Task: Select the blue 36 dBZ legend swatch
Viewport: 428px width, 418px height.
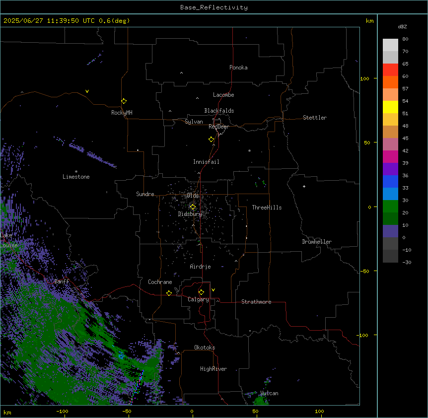Action: 390,181
